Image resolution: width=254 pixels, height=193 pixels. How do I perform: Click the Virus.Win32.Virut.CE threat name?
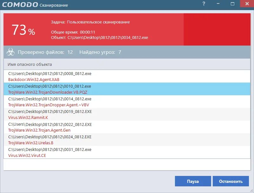pos(27,155)
